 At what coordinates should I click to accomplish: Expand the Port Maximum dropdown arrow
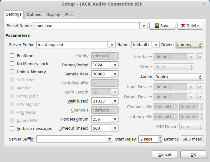pos(115,119)
